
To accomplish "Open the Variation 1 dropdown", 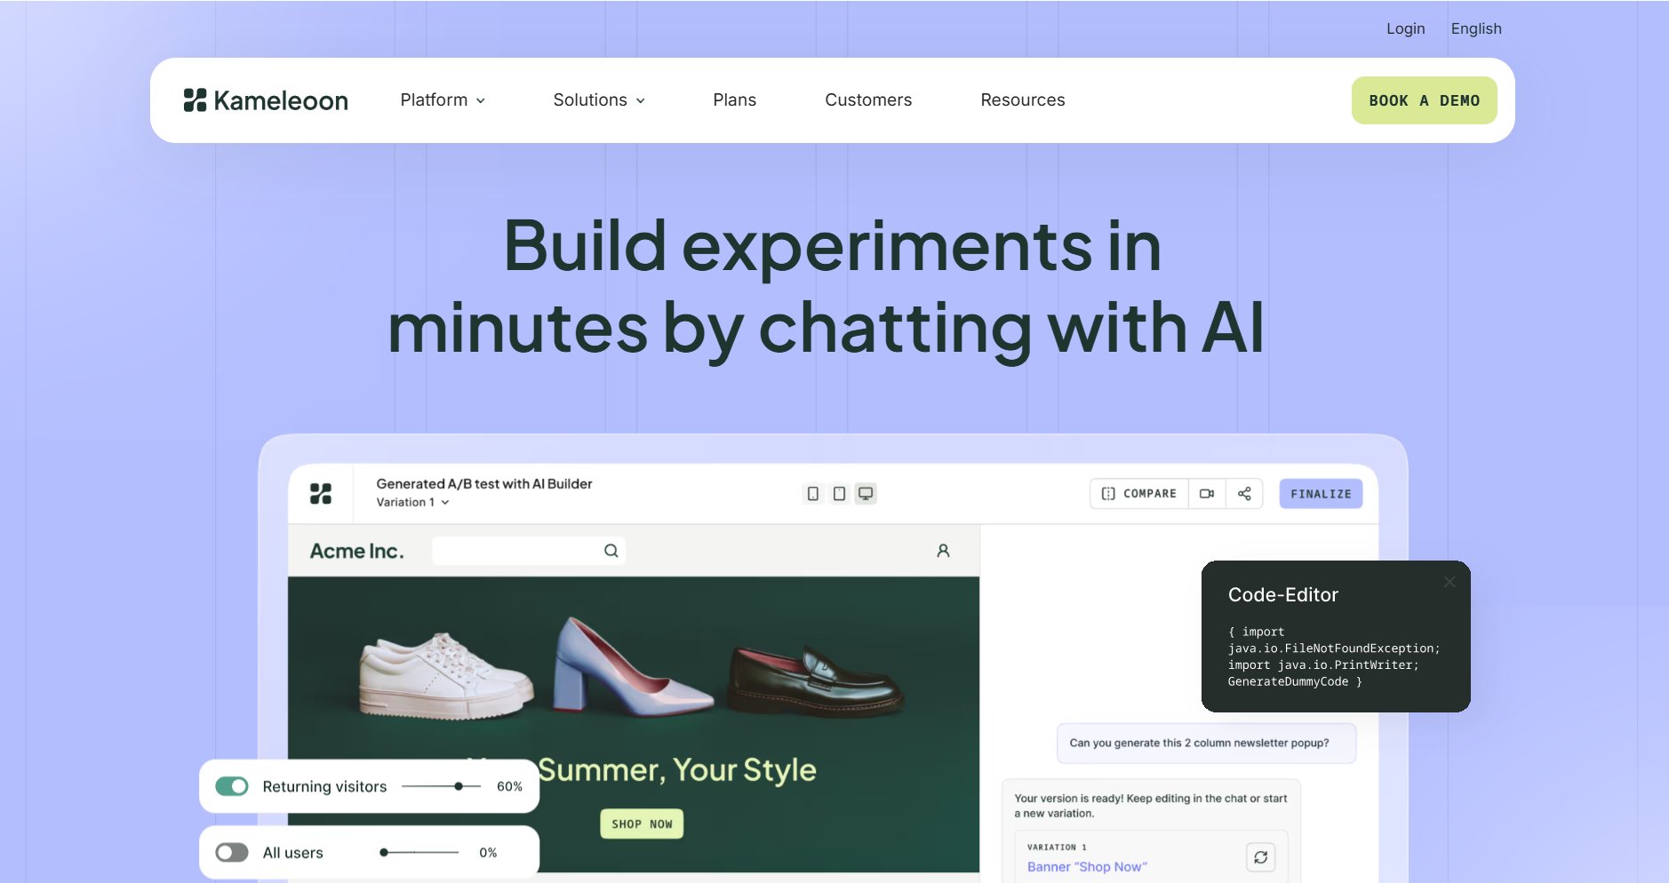I will 412,503.
